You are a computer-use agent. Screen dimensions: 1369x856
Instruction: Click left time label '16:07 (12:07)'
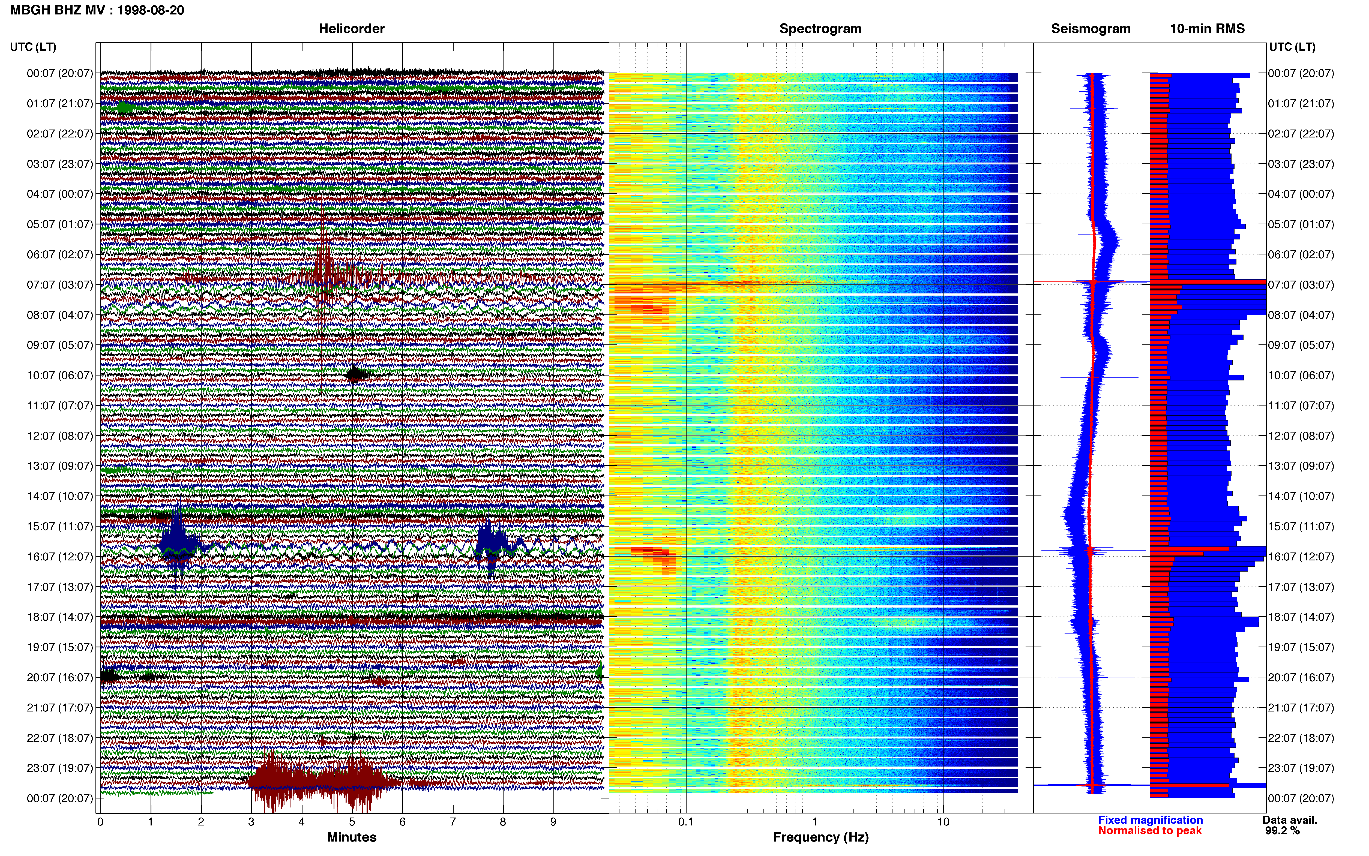tap(60, 557)
